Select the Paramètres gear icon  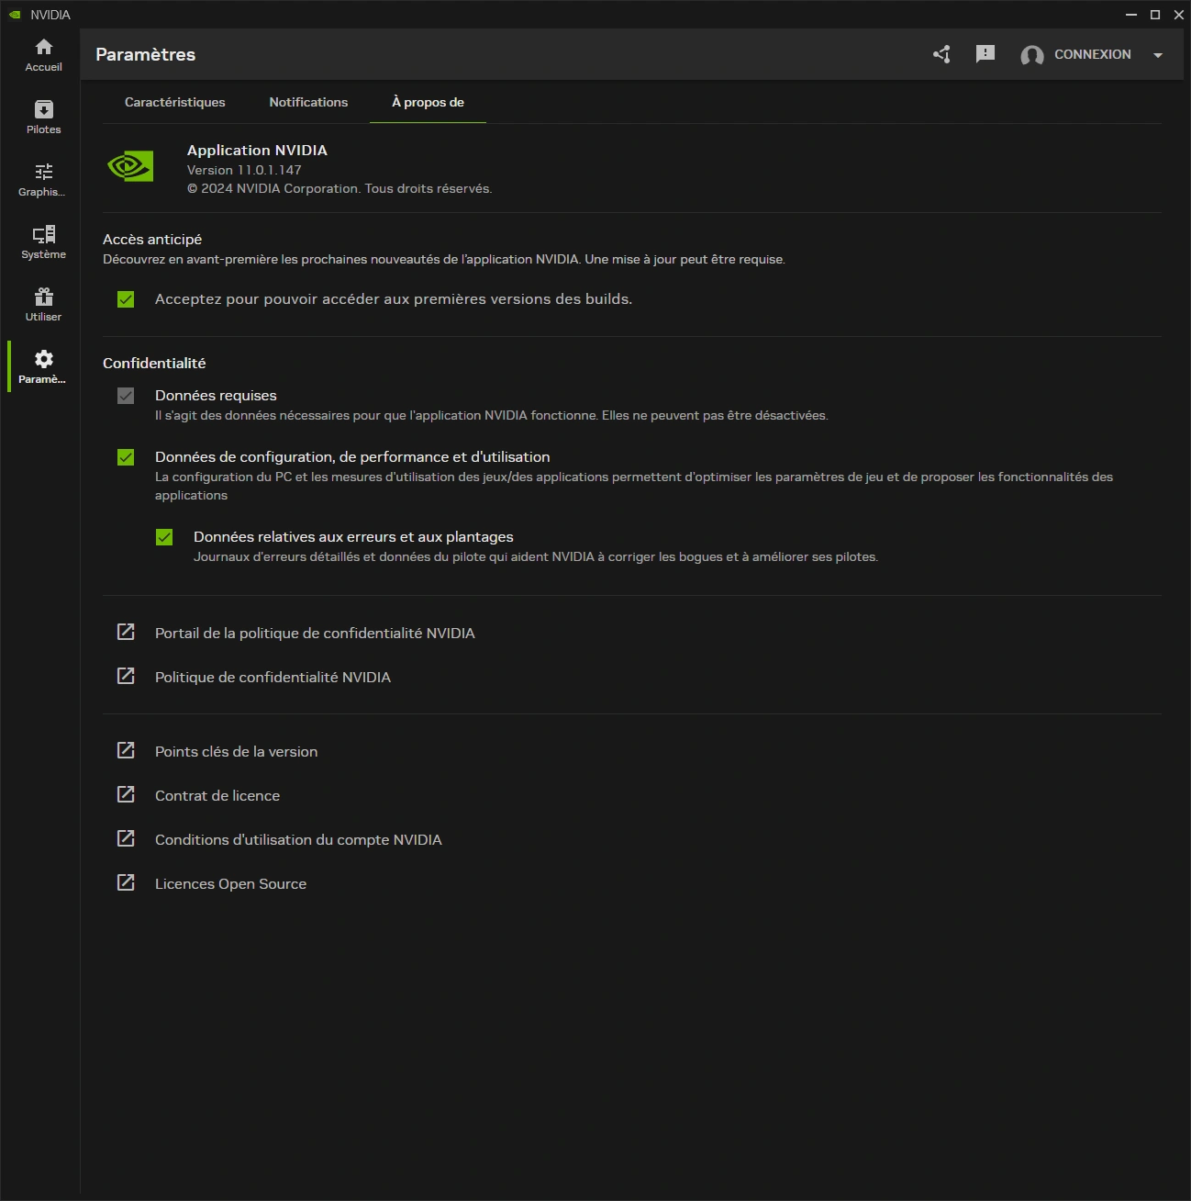pos(43,359)
